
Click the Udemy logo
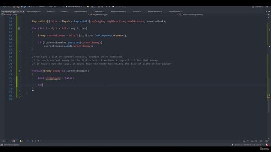point(264,149)
